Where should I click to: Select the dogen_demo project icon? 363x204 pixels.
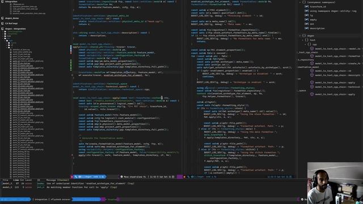(x=2, y=18)
